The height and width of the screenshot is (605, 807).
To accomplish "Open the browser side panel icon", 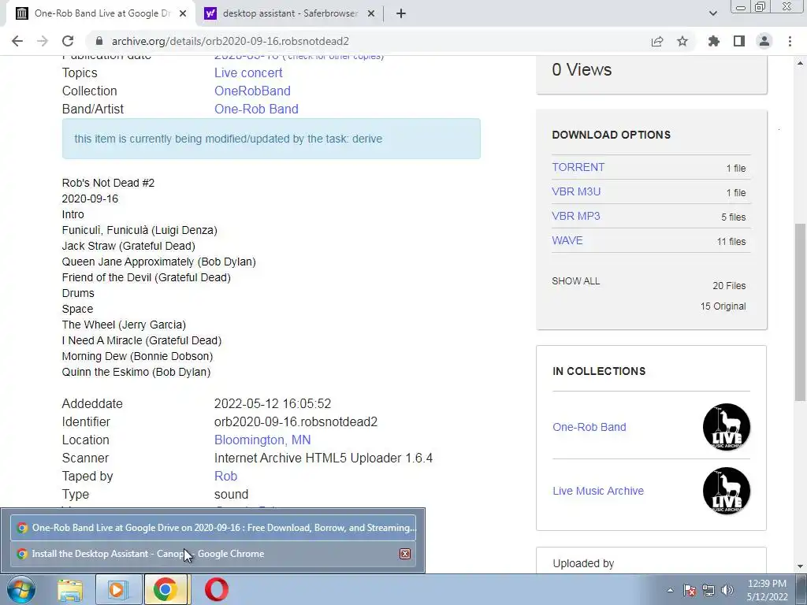I will pos(739,41).
